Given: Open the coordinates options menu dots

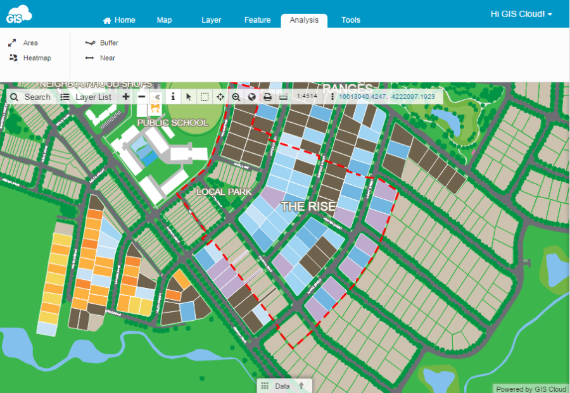Looking at the screenshot, I should 332,97.
